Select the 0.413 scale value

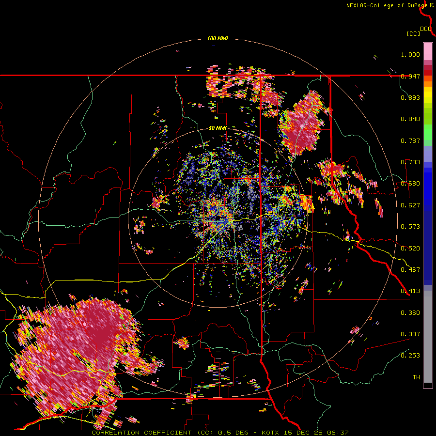410,291
